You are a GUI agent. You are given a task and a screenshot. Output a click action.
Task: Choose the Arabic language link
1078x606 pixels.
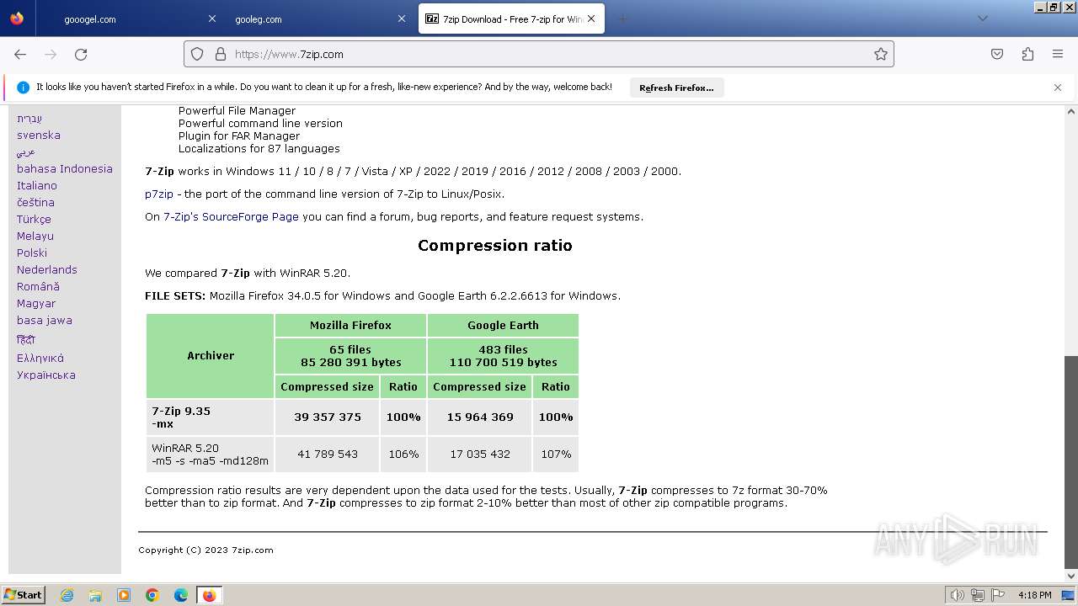[x=26, y=151]
